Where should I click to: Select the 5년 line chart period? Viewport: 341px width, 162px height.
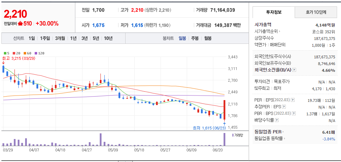(96, 39)
